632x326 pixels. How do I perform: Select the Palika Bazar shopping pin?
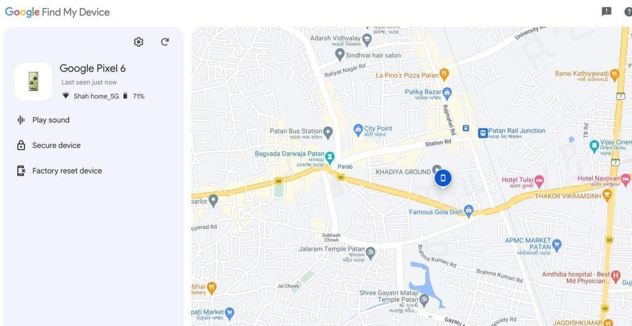[x=447, y=93]
